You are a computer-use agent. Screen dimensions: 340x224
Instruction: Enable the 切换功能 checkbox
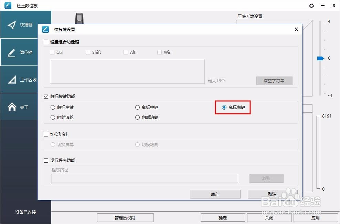46,134
